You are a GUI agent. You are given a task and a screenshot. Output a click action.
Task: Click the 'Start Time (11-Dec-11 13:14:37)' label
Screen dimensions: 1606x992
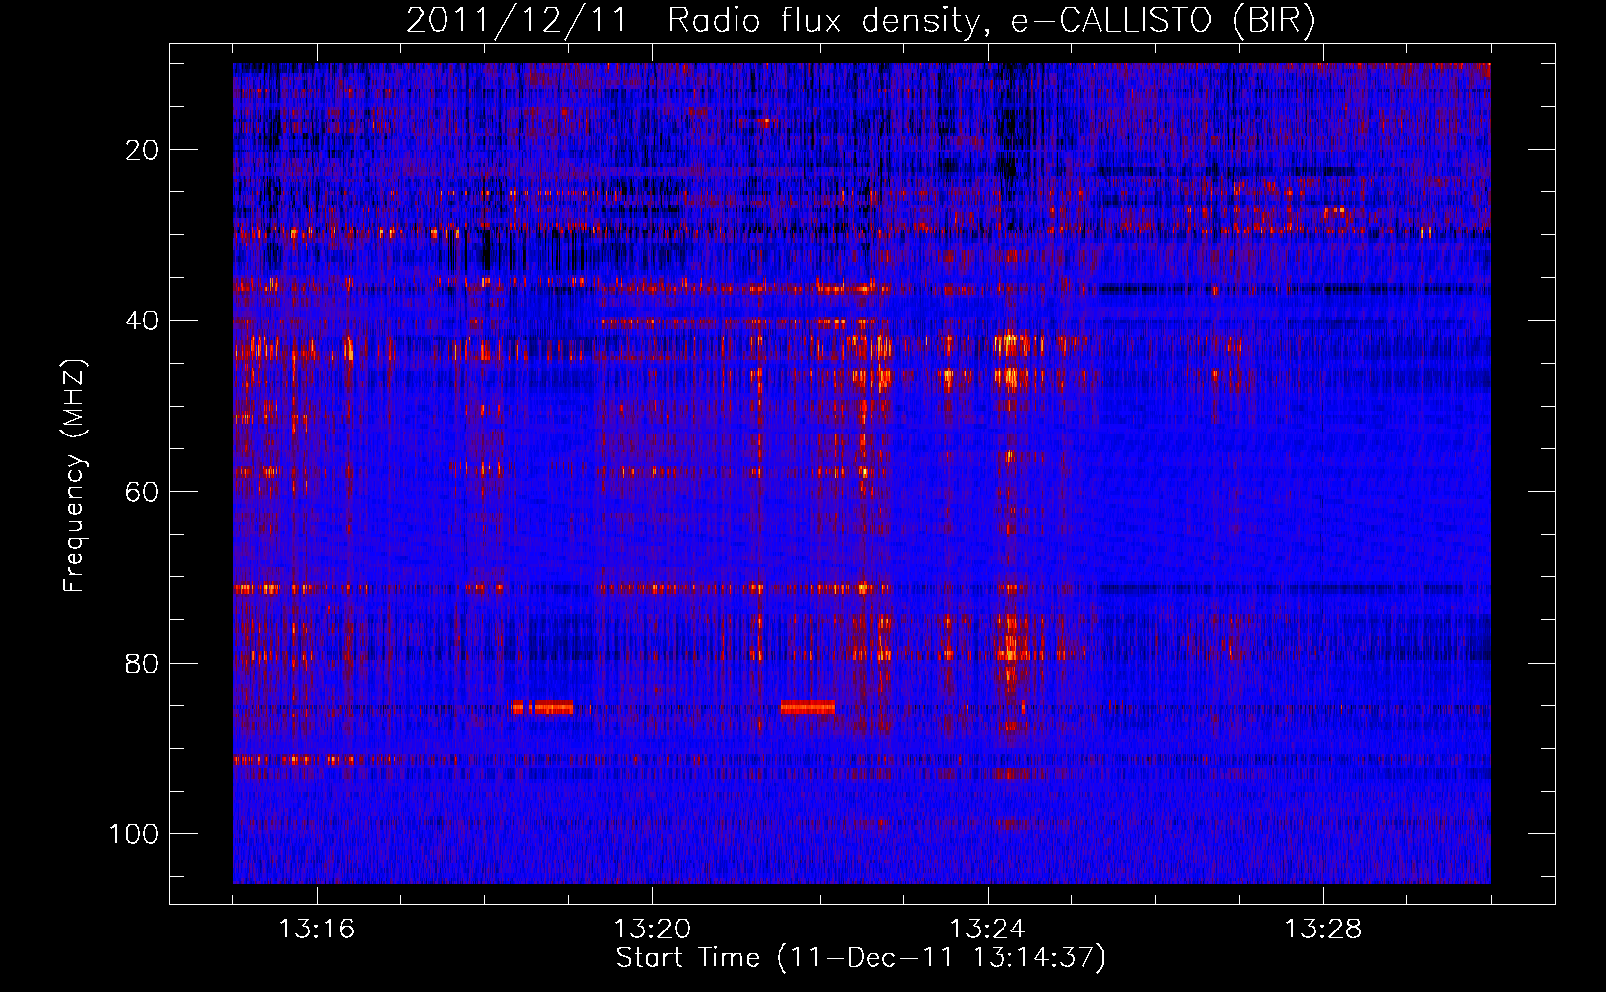pyautogui.click(x=861, y=958)
